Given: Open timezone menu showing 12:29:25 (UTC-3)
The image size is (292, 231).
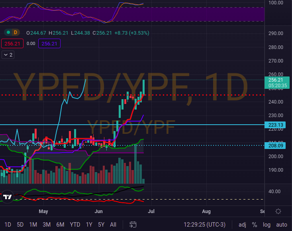Looking at the screenshot, I should (207, 224).
